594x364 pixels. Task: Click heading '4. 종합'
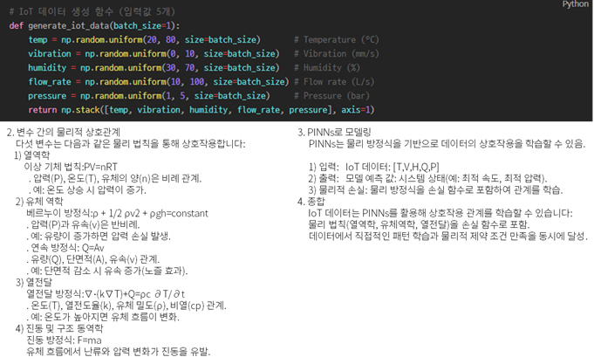(x=311, y=202)
